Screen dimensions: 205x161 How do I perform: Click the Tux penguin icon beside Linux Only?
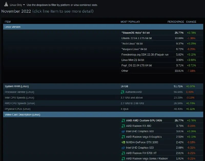click(x=6, y=5)
